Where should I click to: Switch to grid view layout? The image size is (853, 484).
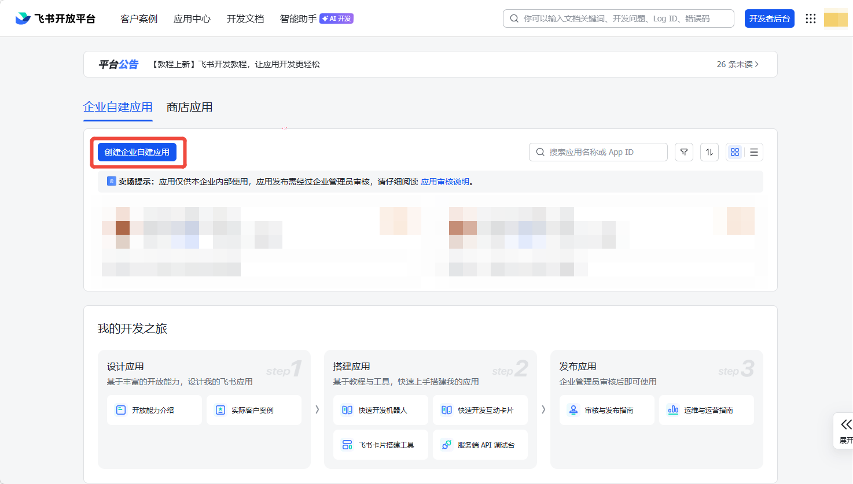click(x=735, y=152)
